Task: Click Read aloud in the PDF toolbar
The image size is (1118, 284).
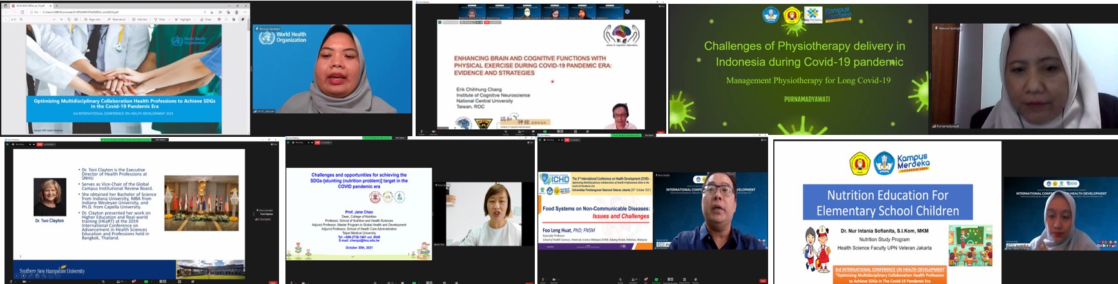Action: coord(118,19)
